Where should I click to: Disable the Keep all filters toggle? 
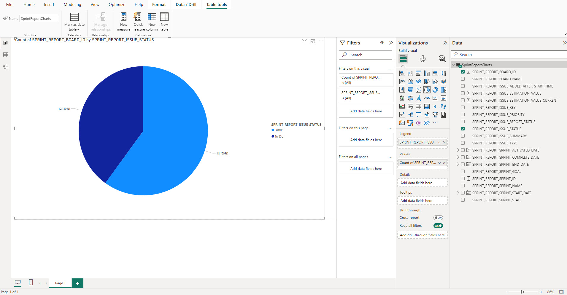[x=438, y=226]
